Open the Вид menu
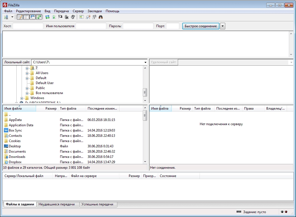Screen dimensions: 296x217 [47, 11]
